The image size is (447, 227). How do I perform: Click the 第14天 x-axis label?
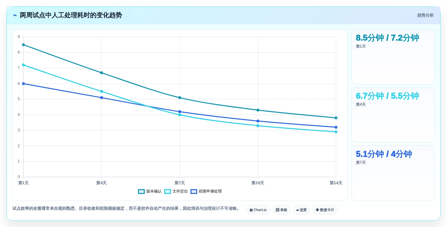pyautogui.click(x=336, y=183)
